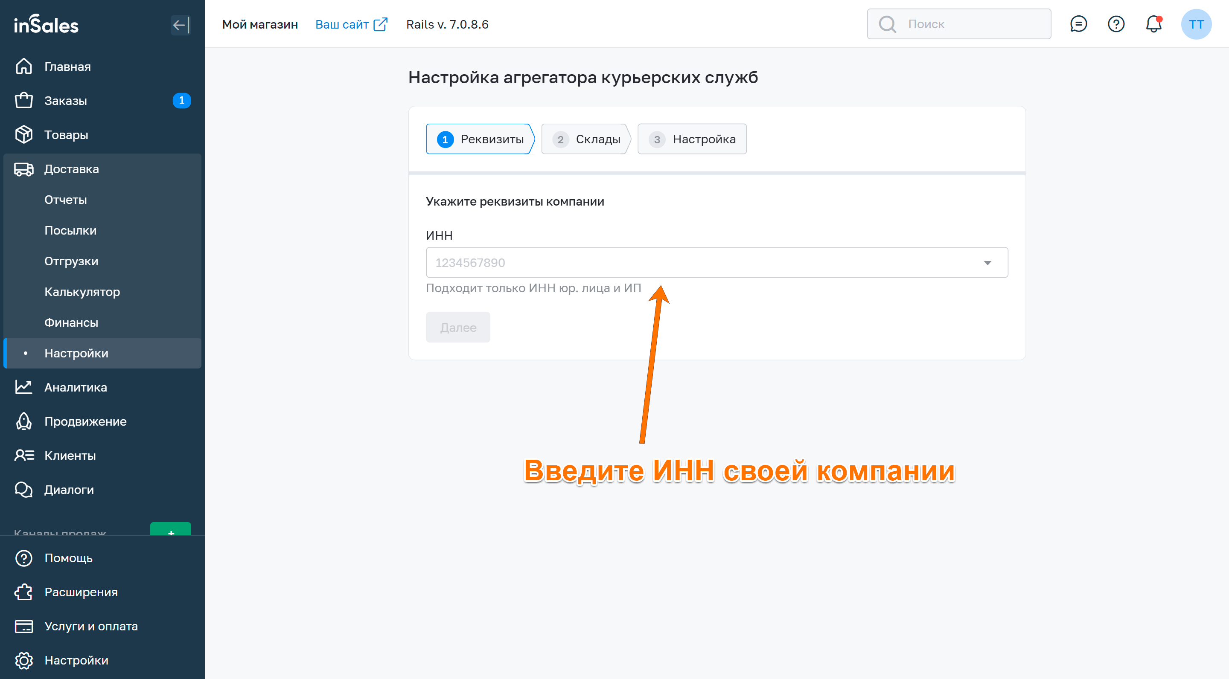Switch to step 2 Склады tab
This screenshot has height=679, width=1229.
click(586, 139)
